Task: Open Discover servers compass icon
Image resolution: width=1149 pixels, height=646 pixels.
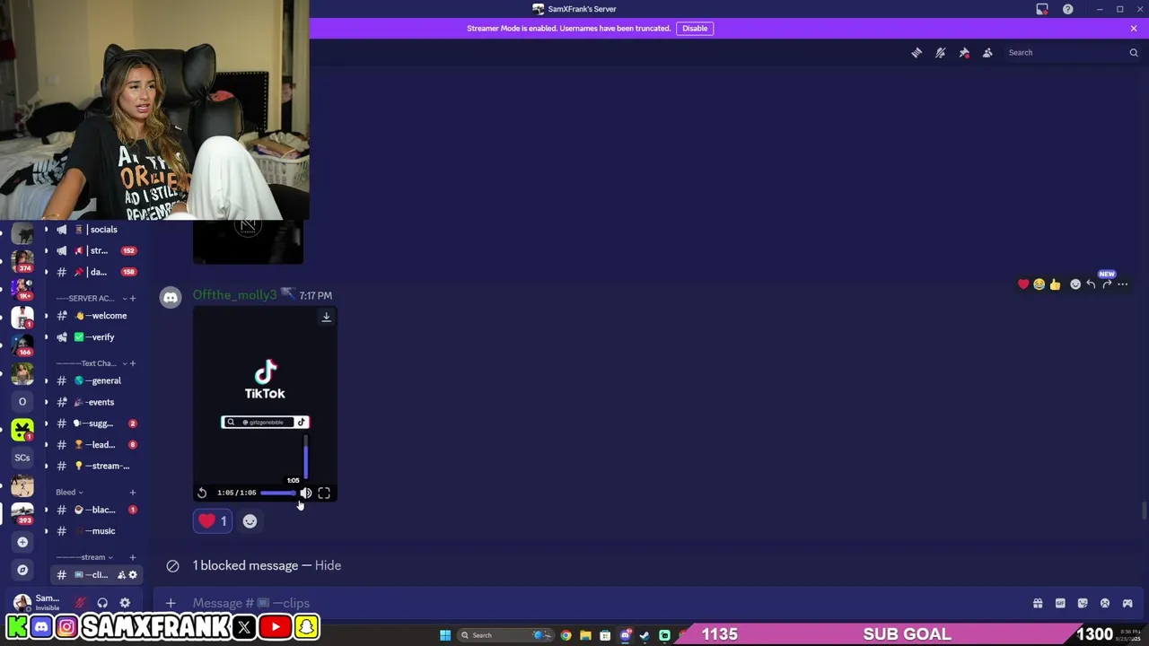Action: [x=22, y=570]
